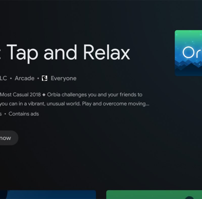Open the green screenshot thumbnail
Screen dimensions: 202x199
tap(154, 194)
